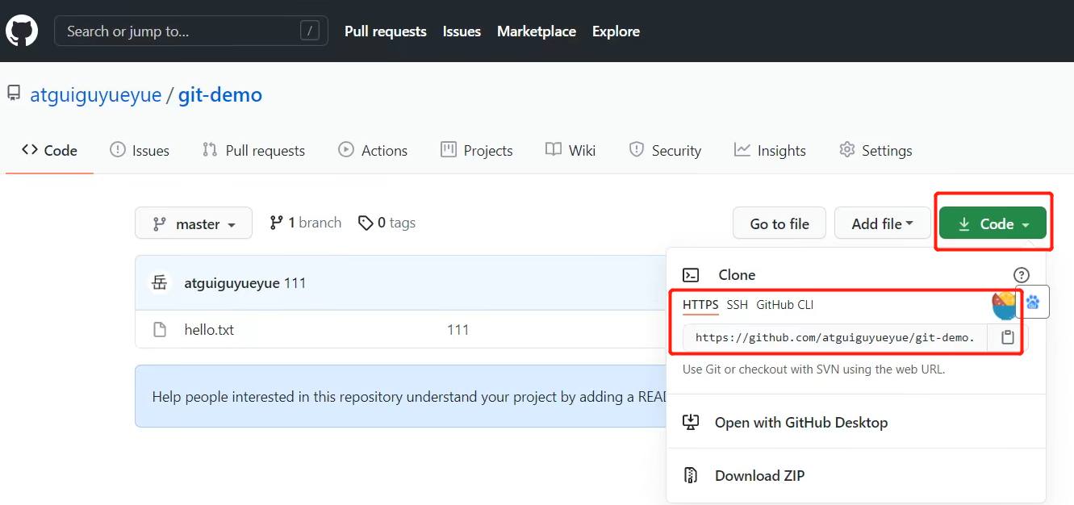Viewport: 1074px width, 505px height.
Task: Switch to the repository Issues tab
Action: coord(140,150)
